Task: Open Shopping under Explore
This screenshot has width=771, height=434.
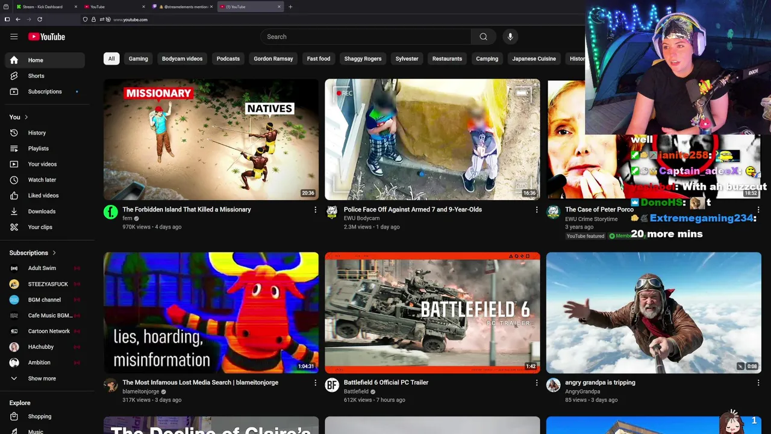Action: [45, 417]
